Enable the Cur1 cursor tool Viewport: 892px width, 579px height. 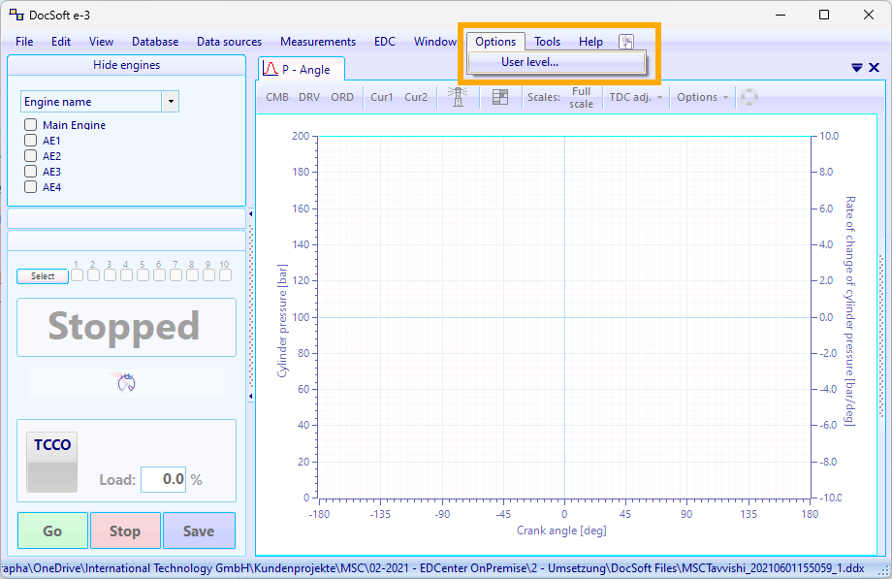pos(381,97)
